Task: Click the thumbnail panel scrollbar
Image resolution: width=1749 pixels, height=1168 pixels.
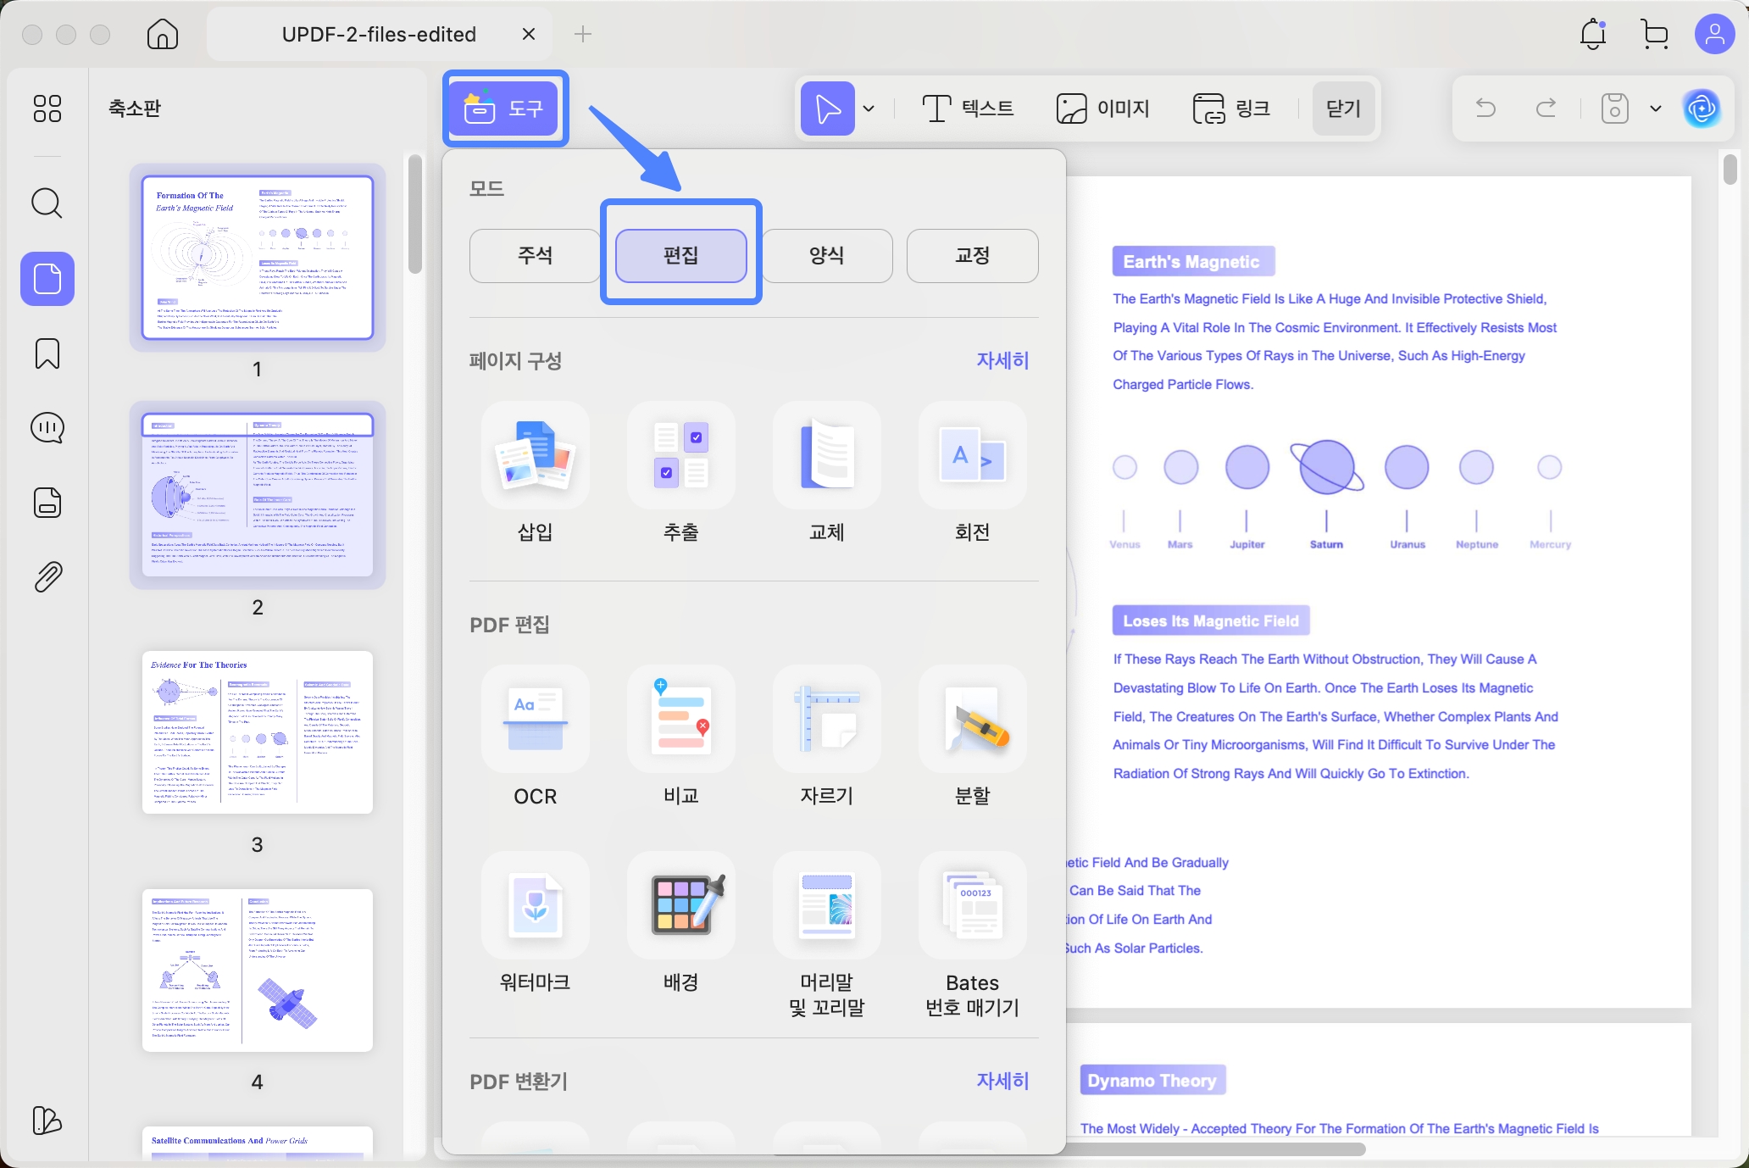Action: [414, 214]
